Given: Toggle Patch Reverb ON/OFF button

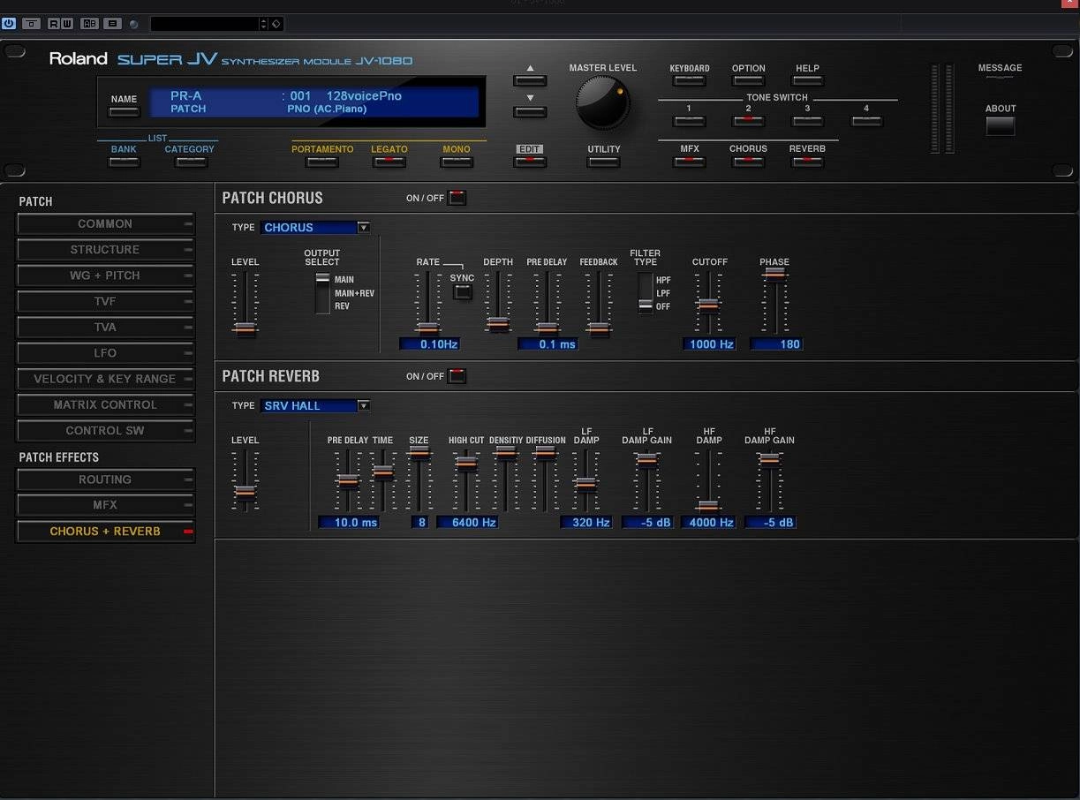Looking at the screenshot, I should click(x=457, y=376).
